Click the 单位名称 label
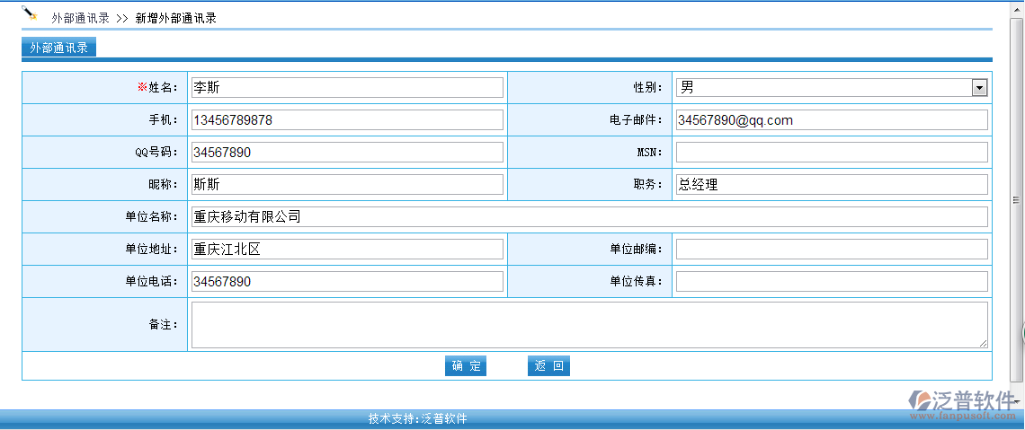This screenshot has width=1025, height=430. click(152, 216)
